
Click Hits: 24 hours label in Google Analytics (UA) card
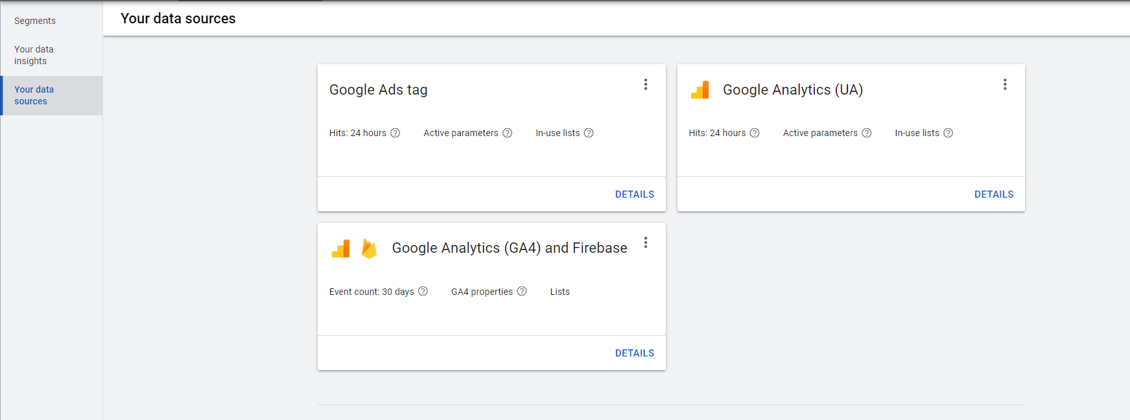pyautogui.click(x=717, y=133)
